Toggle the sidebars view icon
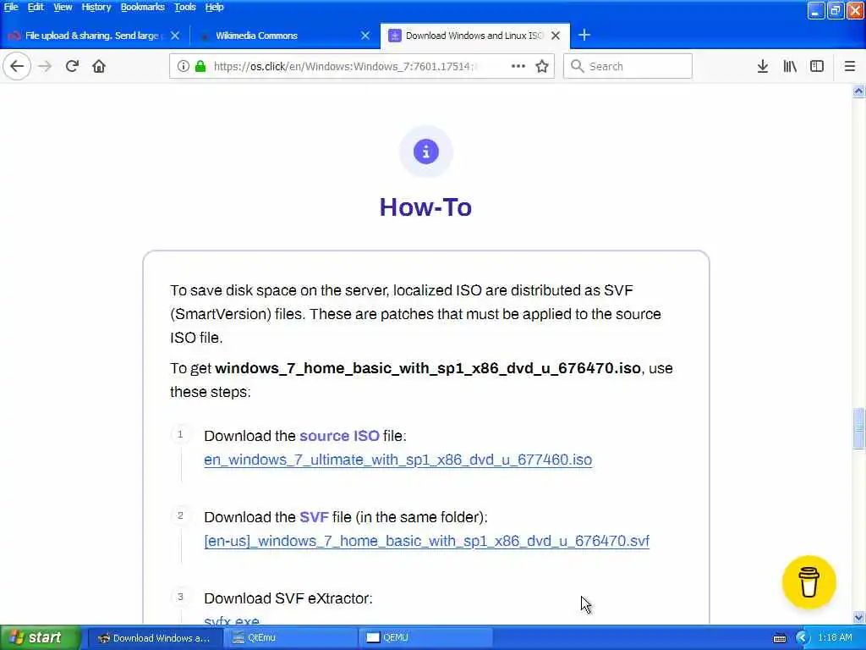This screenshot has width=866, height=650. 817,66
